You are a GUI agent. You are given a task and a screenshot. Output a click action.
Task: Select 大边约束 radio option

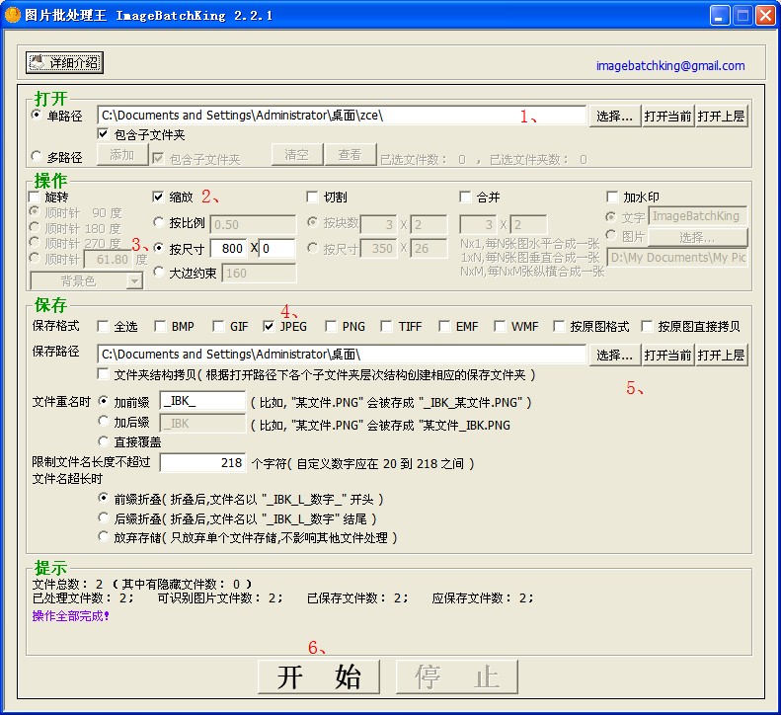[x=159, y=273]
